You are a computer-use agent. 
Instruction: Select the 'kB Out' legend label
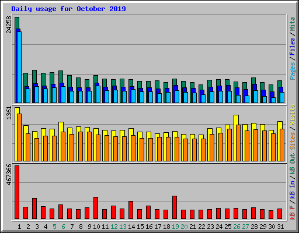[293, 164]
